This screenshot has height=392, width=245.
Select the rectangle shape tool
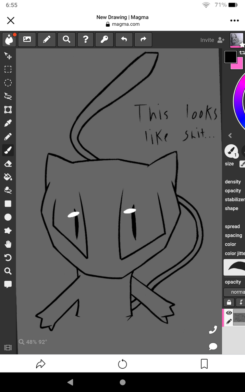pos(8,203)
